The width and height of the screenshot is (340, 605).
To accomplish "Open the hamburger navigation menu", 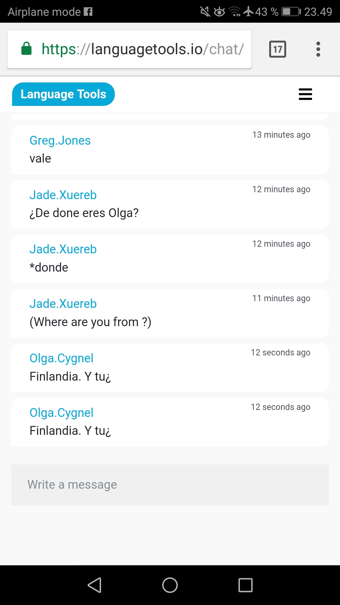I will tap(305, 94).
